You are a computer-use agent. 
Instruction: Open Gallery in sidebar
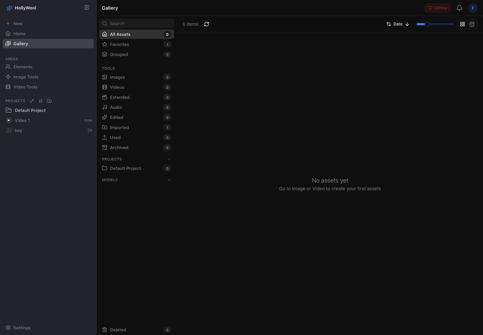48,44
